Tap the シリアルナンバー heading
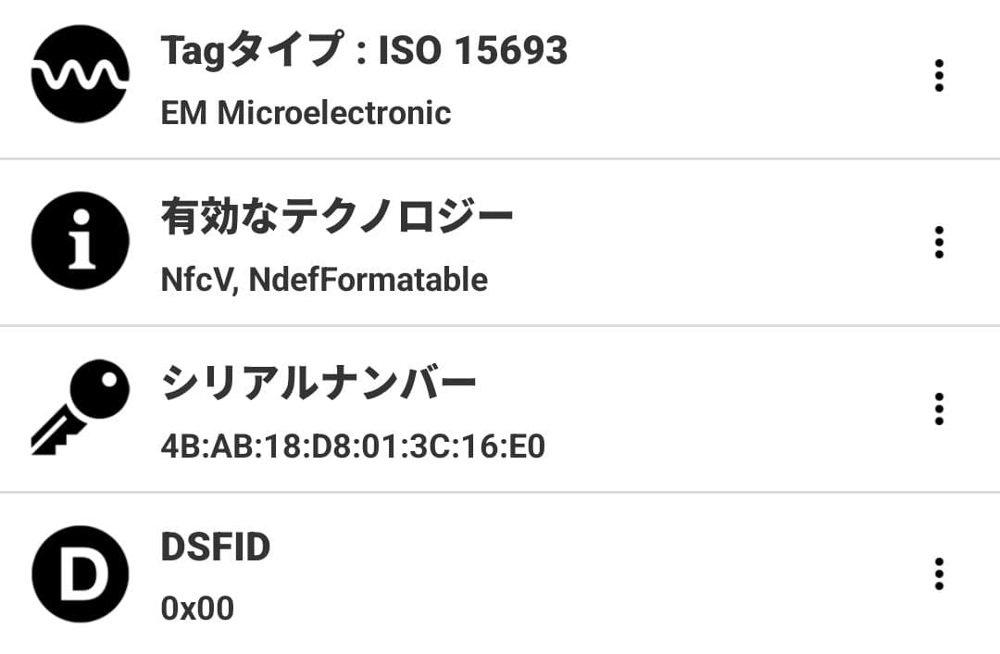This screenshot has height=654, width=1000. 319,384
